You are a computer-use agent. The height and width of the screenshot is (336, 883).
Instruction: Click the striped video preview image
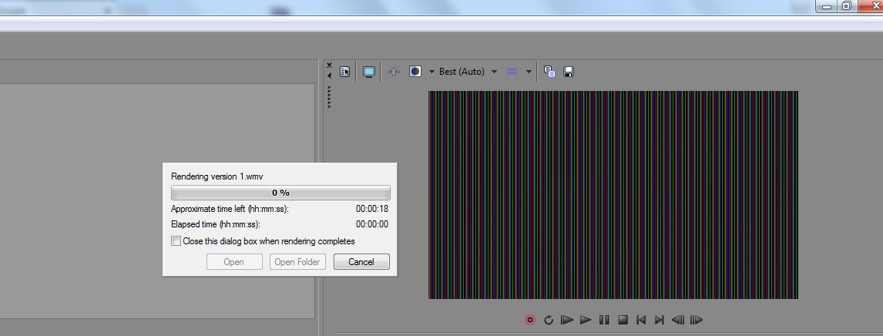pos(613,195)
